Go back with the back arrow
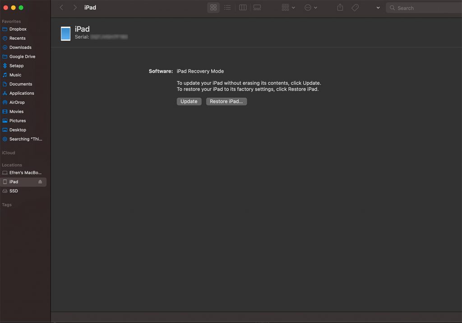This screenshot has width=462, height=323. (x=61, y=8)
